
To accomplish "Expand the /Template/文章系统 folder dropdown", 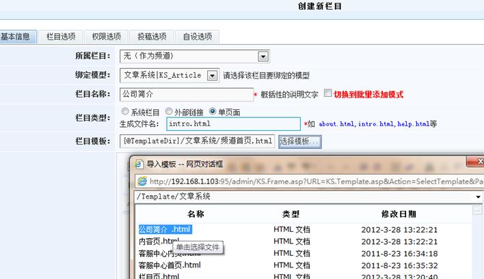I will pyautogui.click(x=478, y=196).
